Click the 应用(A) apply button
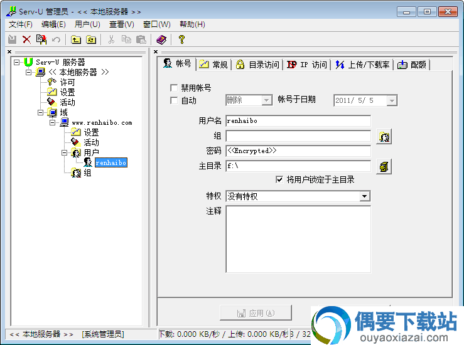 point(256,313)
